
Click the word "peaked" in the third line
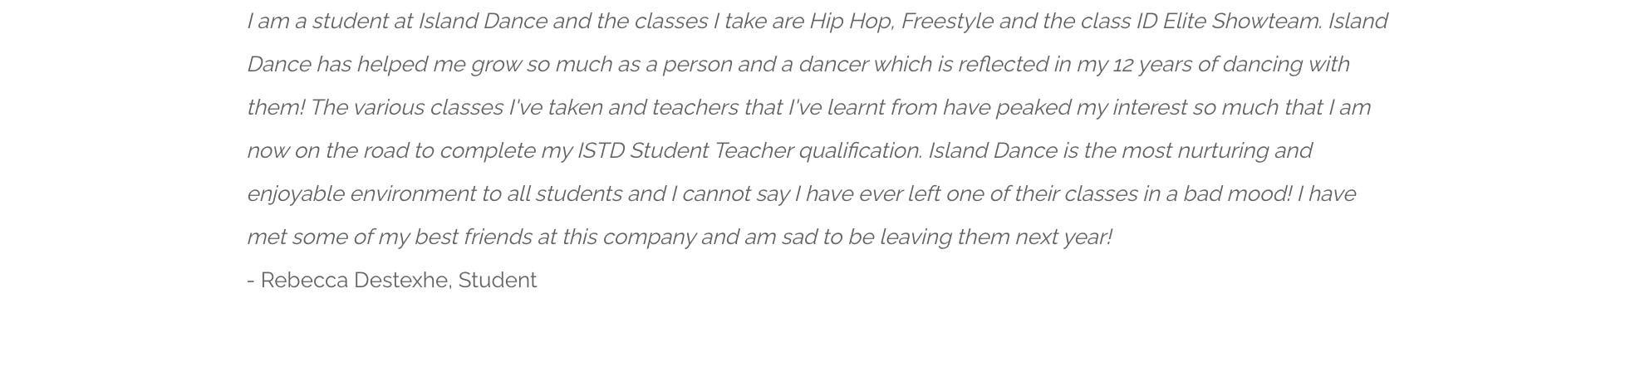(x=1033, y=108)
